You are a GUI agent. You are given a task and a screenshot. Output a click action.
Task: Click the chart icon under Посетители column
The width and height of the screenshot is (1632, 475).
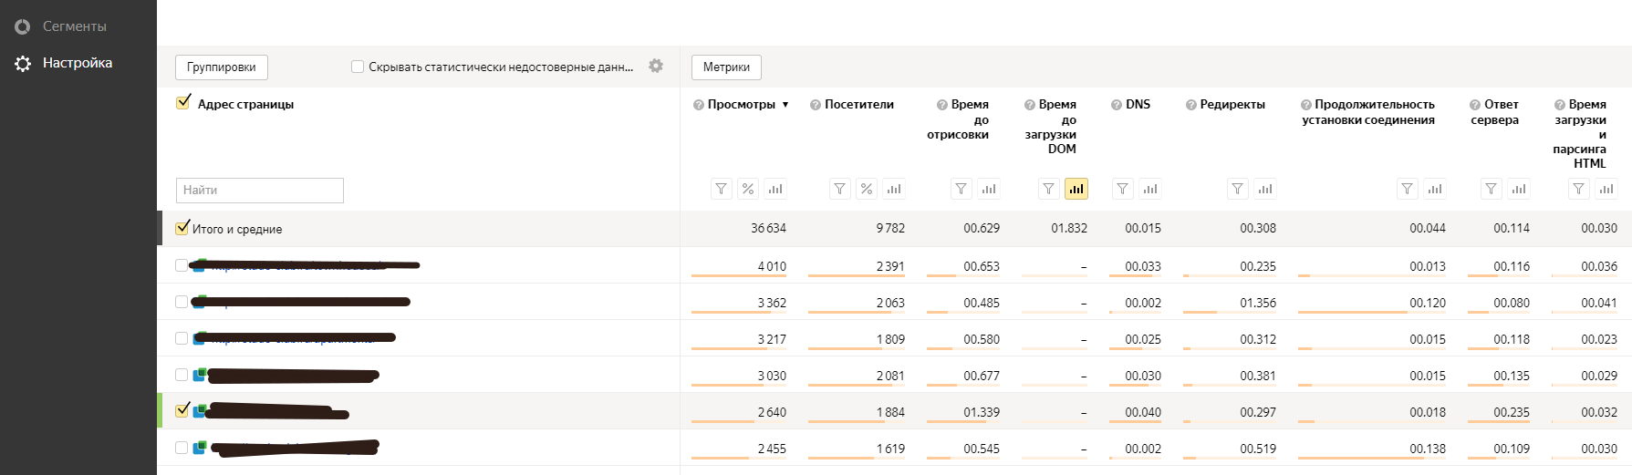point(894,189)
